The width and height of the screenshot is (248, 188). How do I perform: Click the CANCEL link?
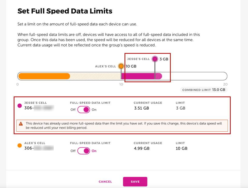[105, 182]
